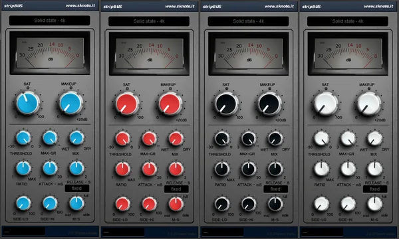Open 'Solid state - 4k' preset on black strip
Screen dimensions: 399x239
coord(248,21)
